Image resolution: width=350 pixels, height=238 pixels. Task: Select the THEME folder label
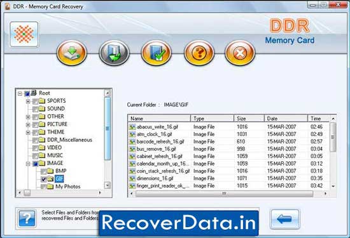pos(56,132)
